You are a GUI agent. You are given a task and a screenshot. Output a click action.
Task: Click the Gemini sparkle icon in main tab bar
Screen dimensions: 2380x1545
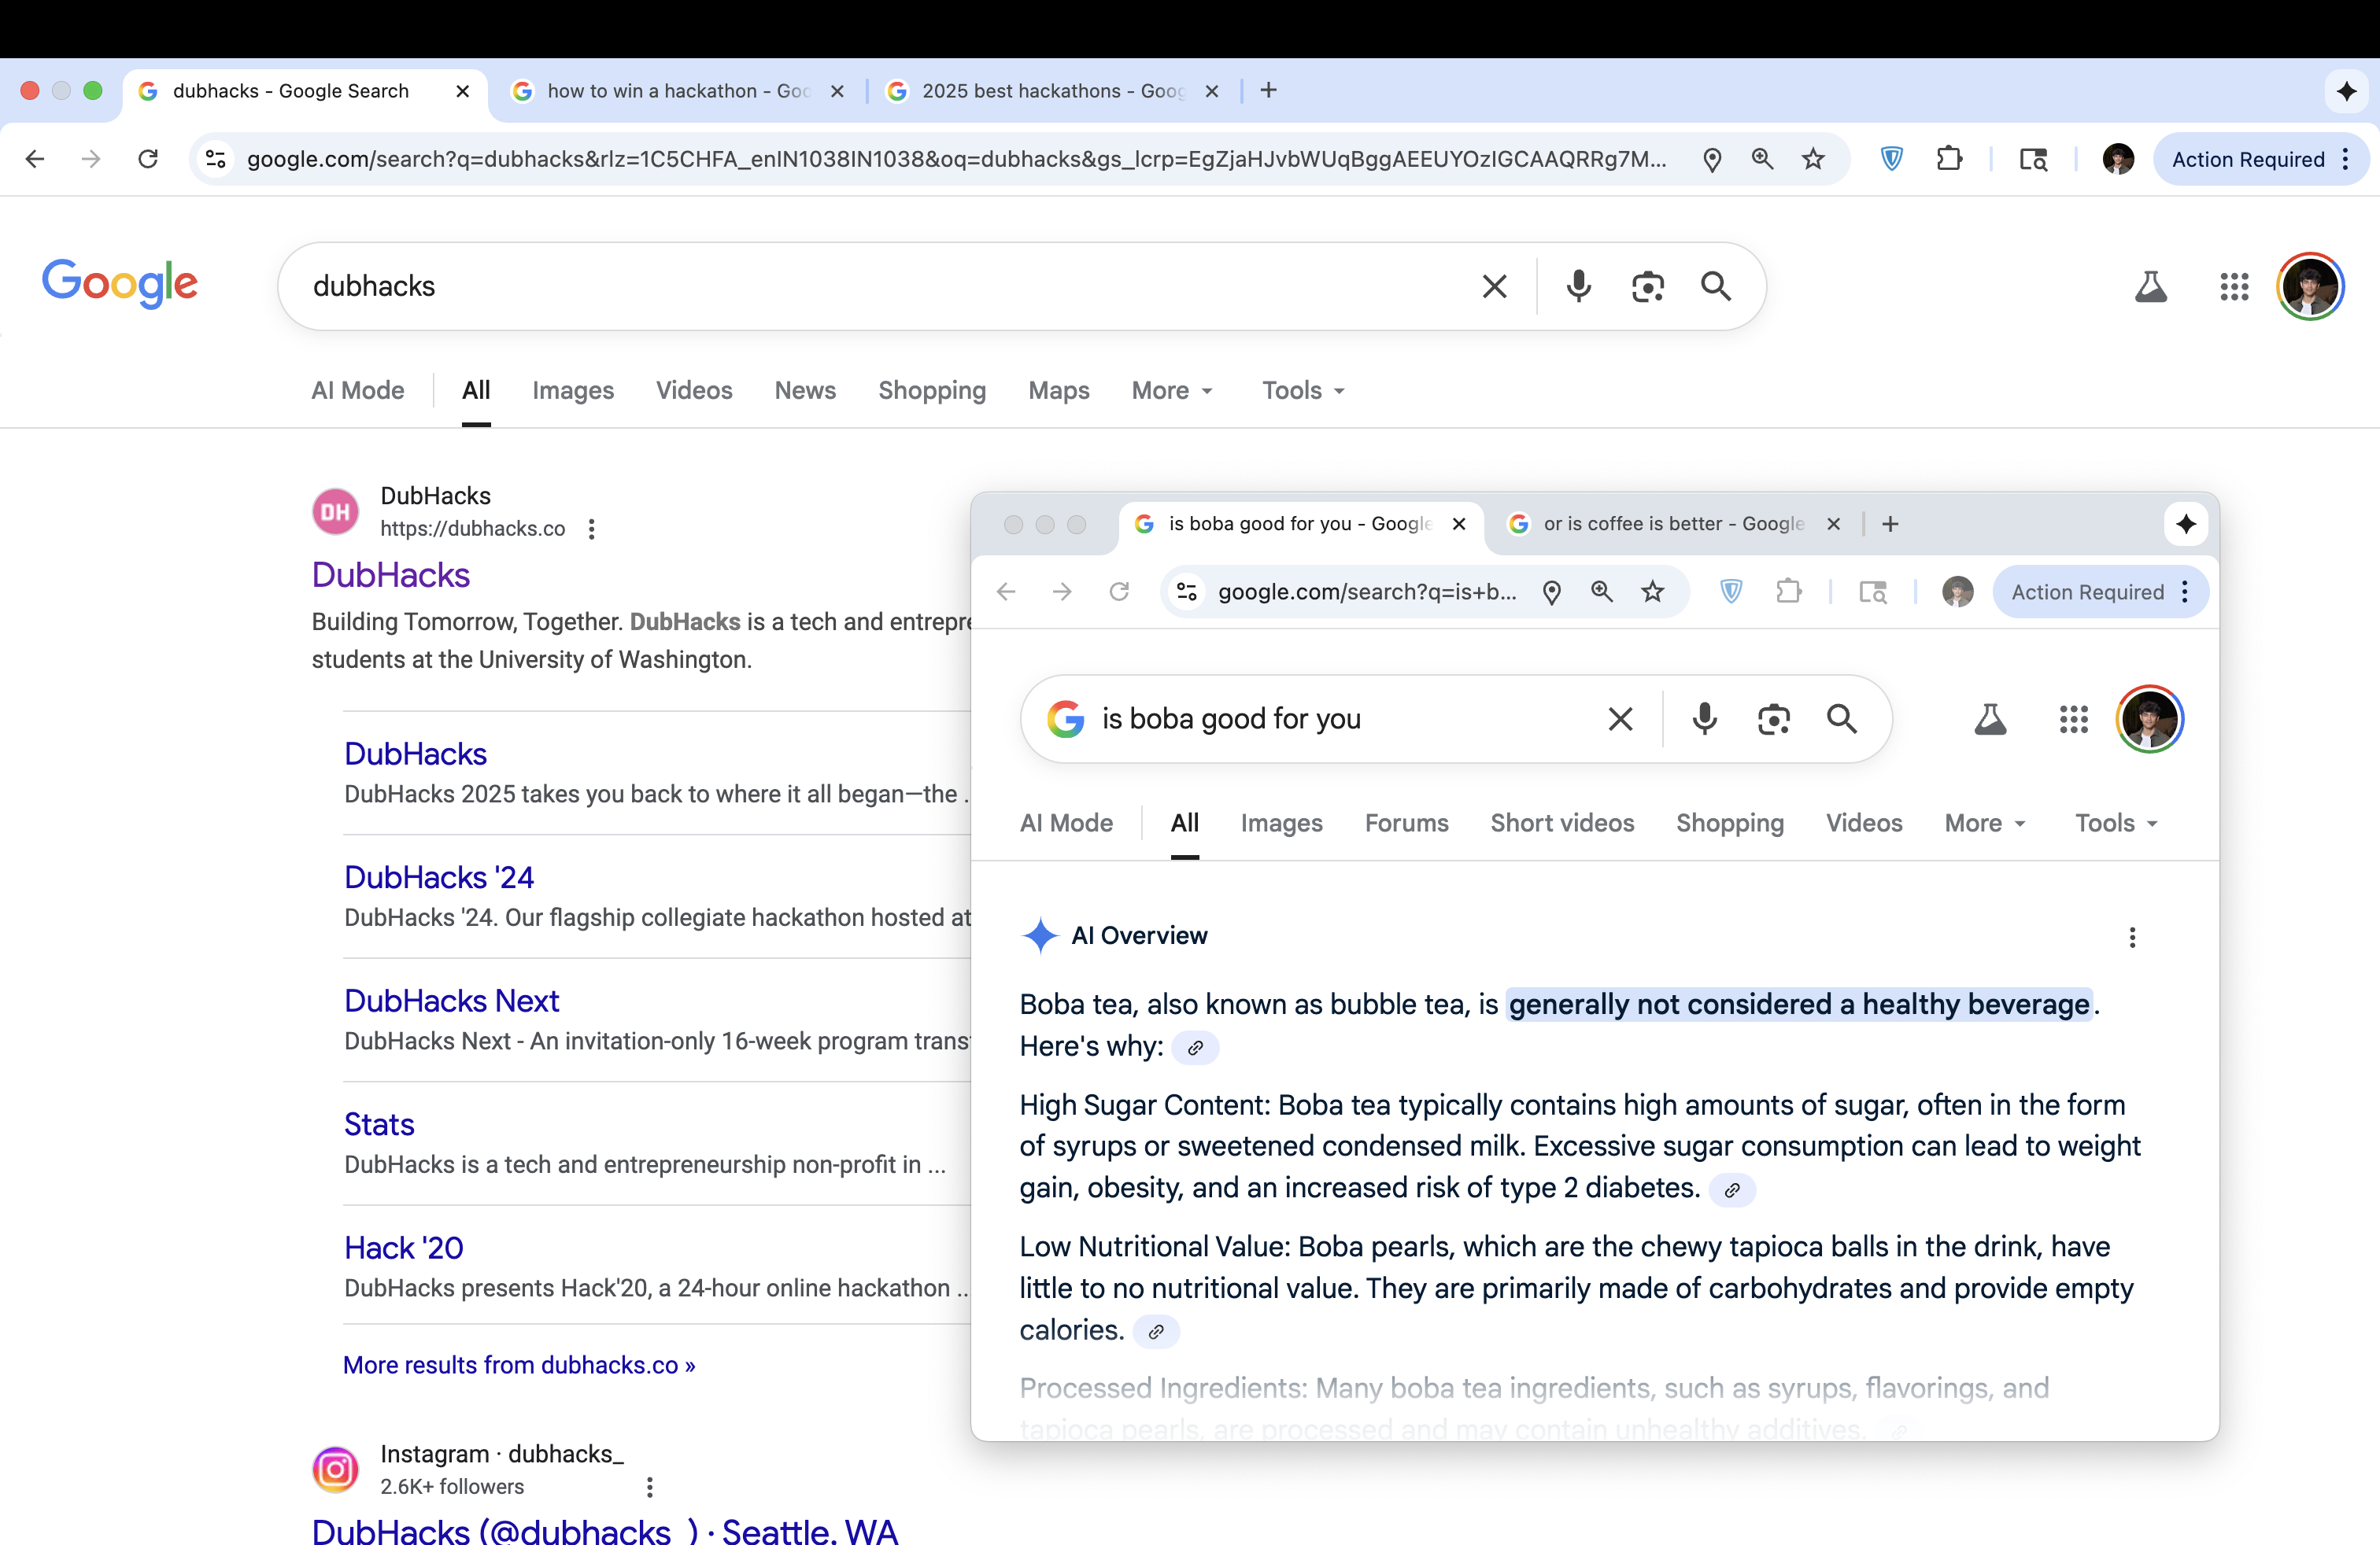[x=2346, y=91]
